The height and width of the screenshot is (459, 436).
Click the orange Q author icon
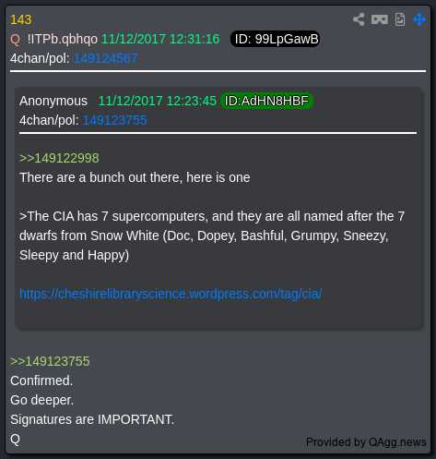15,40
